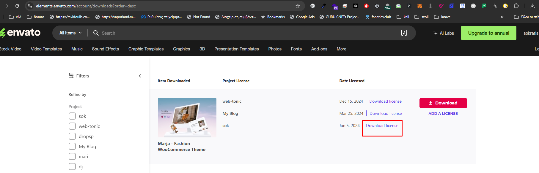Download license for sok (Jan 5, 2024)
539x173 pixels.
click(x=382, y=126)
